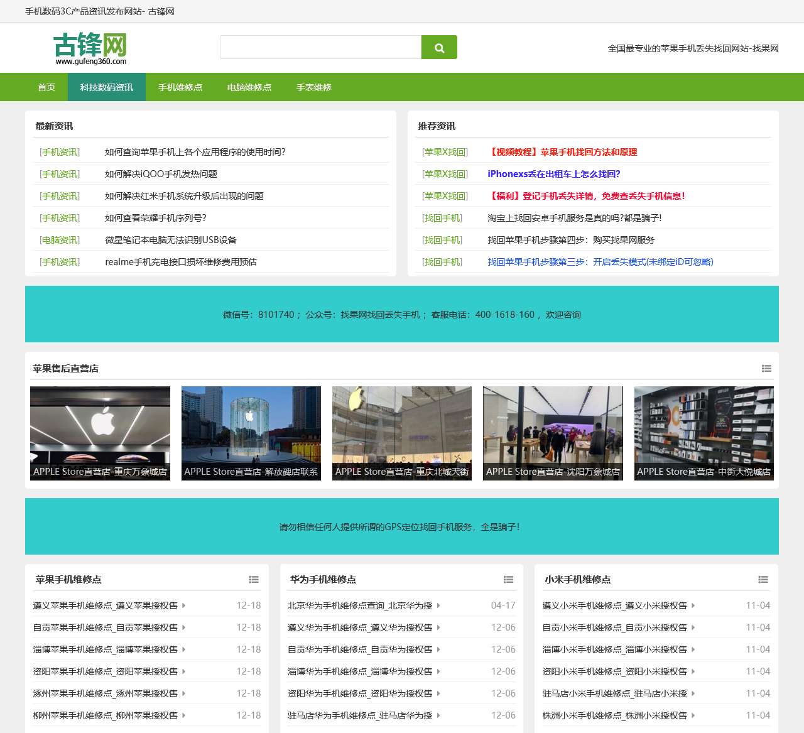Switch to the 首页 navigation tab

(x=46, y=87)
